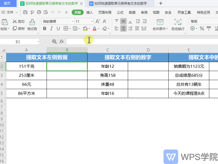Toggle Auto Wrap text icon

178,22
